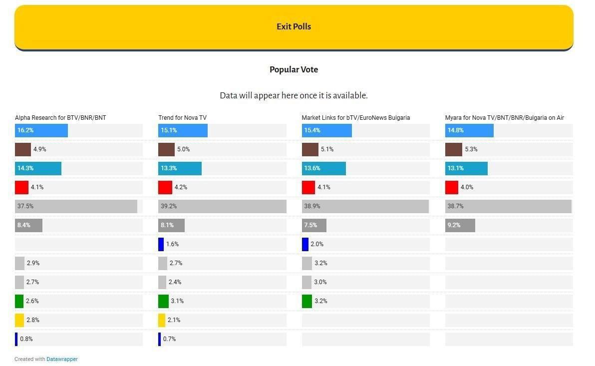Click Trend 15.1% blue bar
This screenshot has width=595, height=366.
[x=183, y=130]
